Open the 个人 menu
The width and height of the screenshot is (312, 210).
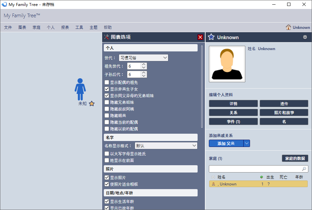click(x=51, y=28)
